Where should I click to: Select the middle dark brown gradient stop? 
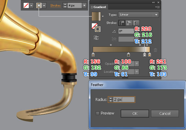128,55
